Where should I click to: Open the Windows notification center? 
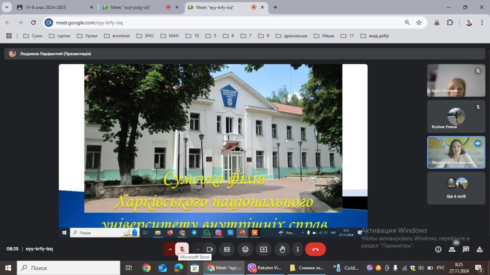point(479,268)
